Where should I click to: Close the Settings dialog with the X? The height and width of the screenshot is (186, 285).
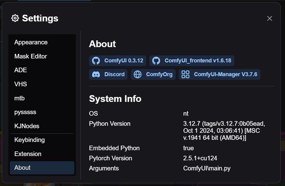pyautogui.click(x=270, y=18)
